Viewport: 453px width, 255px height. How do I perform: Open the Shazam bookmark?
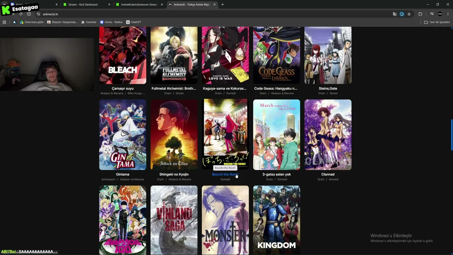62,22
